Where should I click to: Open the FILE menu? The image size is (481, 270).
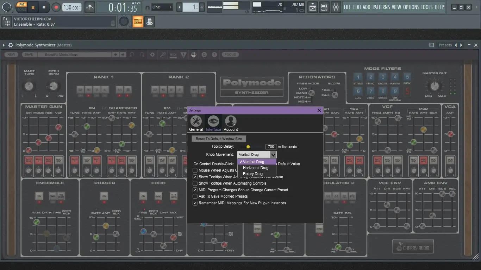click(x=348, y=7)
